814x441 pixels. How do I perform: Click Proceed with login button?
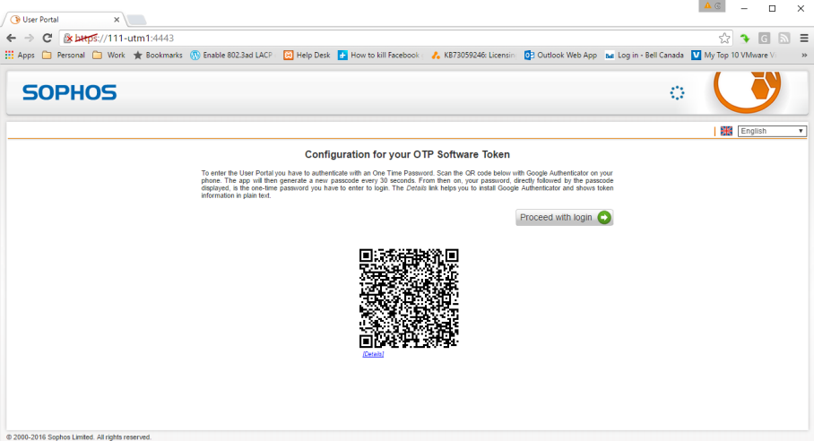(x=564, y=218)
